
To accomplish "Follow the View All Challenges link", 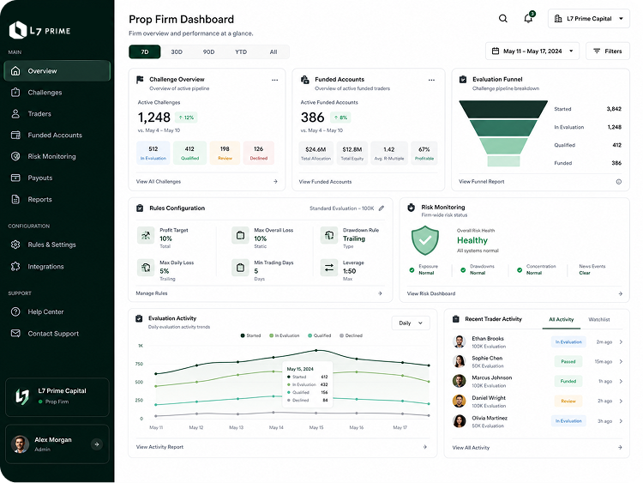I will (159, 181).
